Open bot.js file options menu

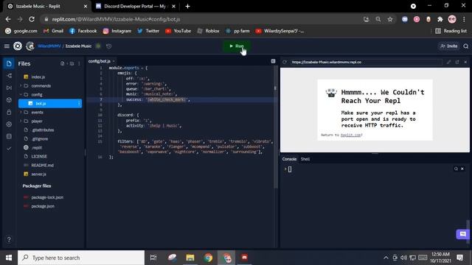[79, 103]
